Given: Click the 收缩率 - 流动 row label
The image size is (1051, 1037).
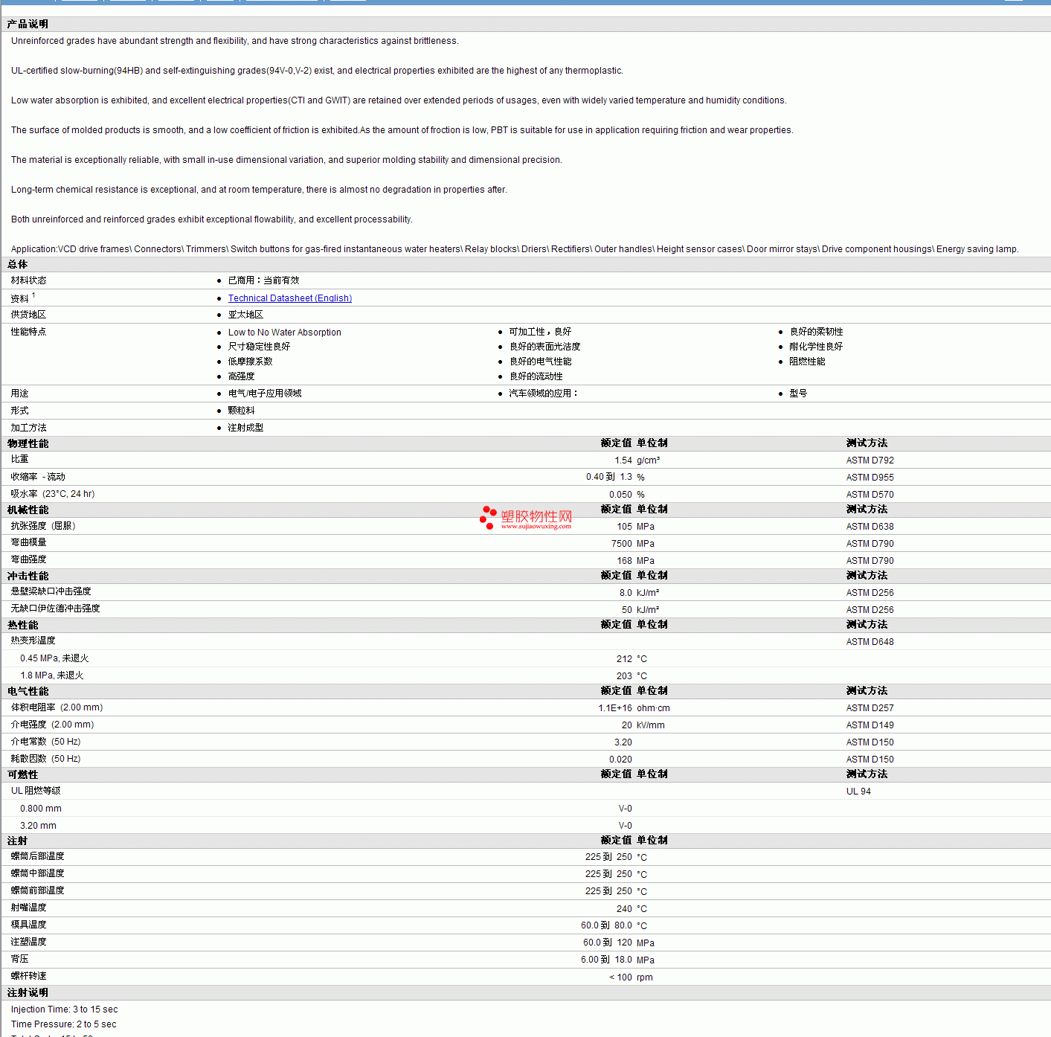Looking at the screenshot, I should tap(38, 477).
